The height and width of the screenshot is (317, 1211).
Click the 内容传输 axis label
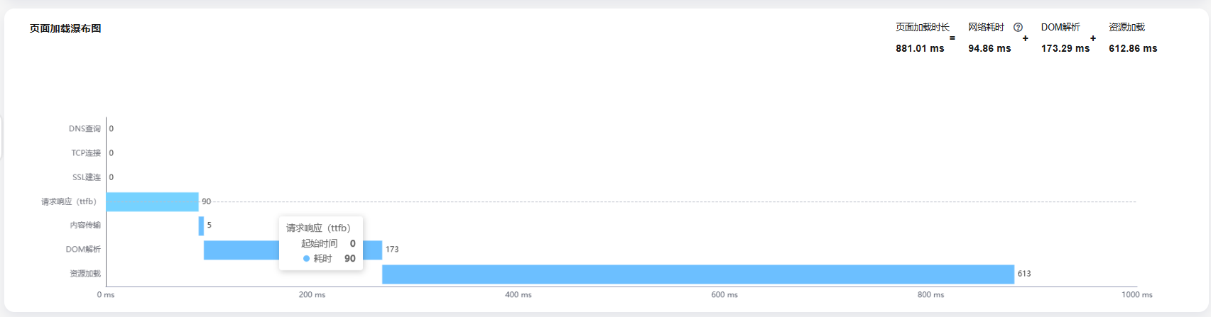(85, 226)
